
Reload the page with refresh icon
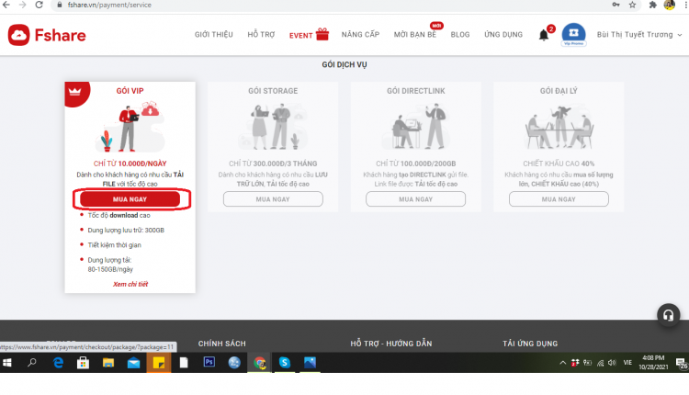[x=40, y=5]
